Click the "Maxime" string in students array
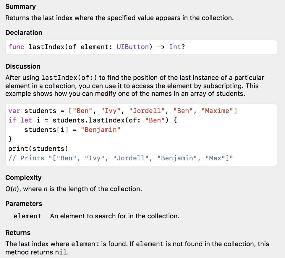 217,111
